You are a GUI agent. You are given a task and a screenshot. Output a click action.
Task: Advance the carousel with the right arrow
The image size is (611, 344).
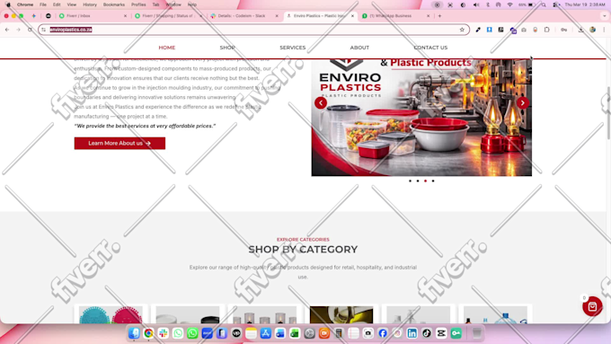(523, 103)
